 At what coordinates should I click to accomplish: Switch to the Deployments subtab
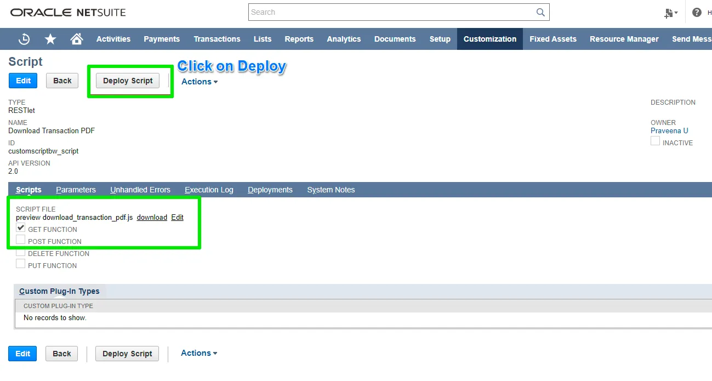click(270, 190)
